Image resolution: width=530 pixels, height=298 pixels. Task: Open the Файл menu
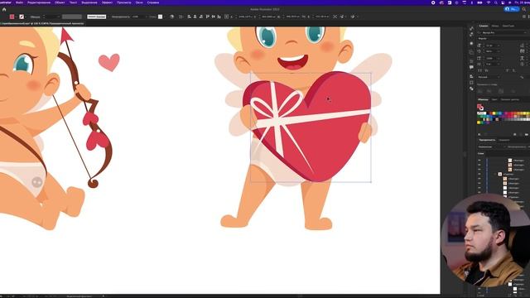coord(19,2)
